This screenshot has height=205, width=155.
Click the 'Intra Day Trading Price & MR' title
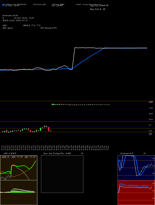[x=57, y=153]
